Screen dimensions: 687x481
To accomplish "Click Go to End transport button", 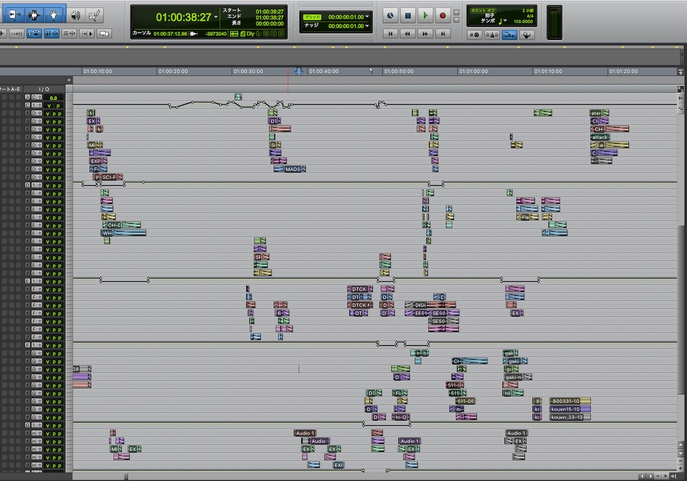I will (x=443, y=34).
